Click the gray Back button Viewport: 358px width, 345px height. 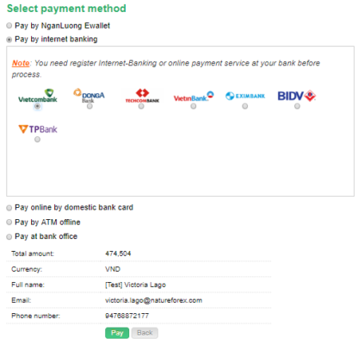(x=145, y=333)
